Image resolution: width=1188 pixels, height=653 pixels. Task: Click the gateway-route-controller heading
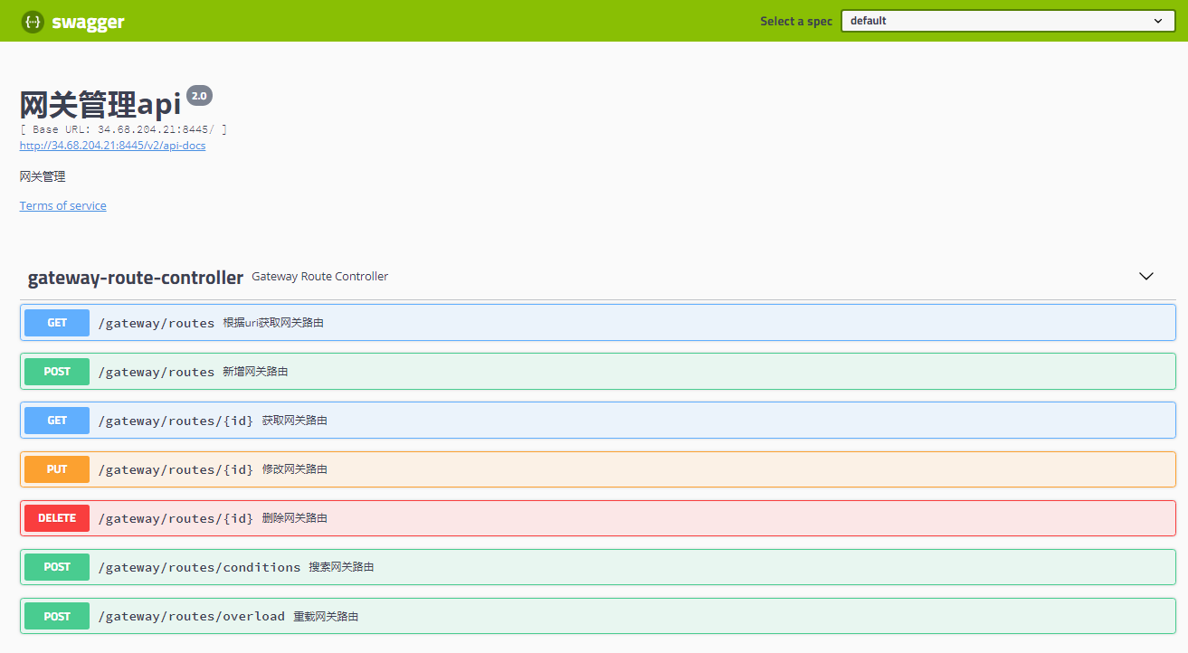[x=136, y=278]
